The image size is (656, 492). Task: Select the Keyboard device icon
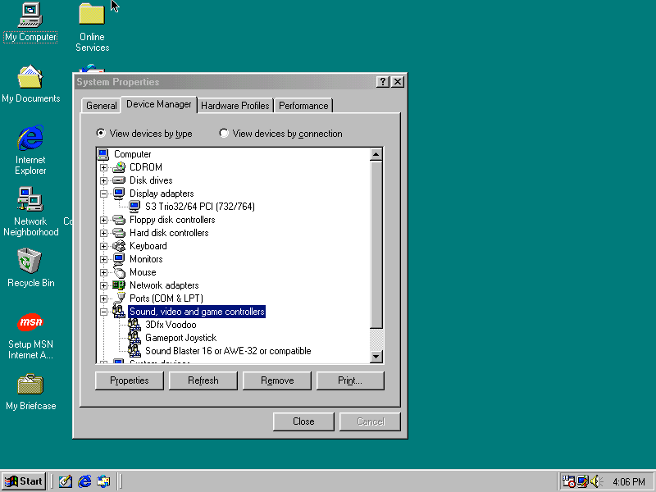point(119,246)
